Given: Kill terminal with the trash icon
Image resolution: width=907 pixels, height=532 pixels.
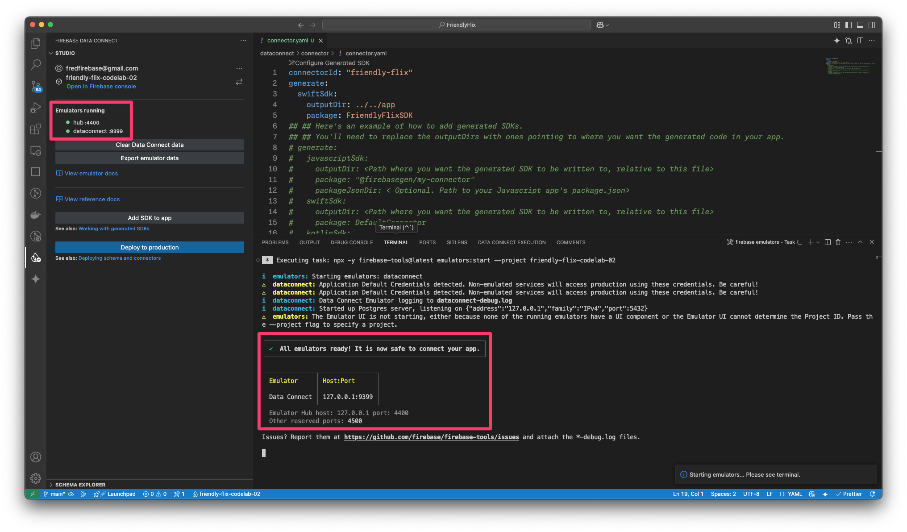Looking at the screenshot, I should [838, 242].
